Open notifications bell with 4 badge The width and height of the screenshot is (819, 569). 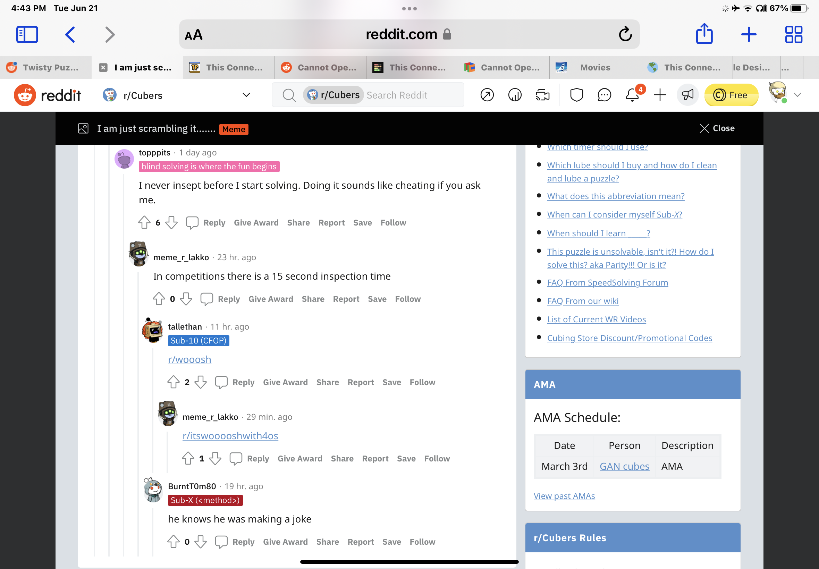click(632, 95)
